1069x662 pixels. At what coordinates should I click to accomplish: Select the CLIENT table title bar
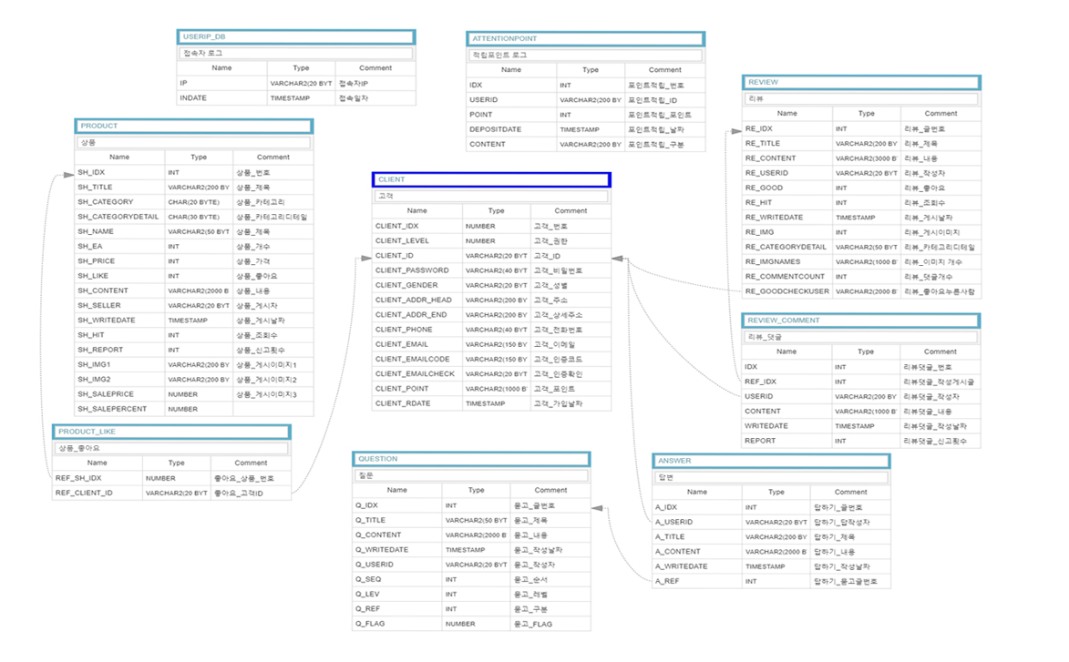point(490,179)
